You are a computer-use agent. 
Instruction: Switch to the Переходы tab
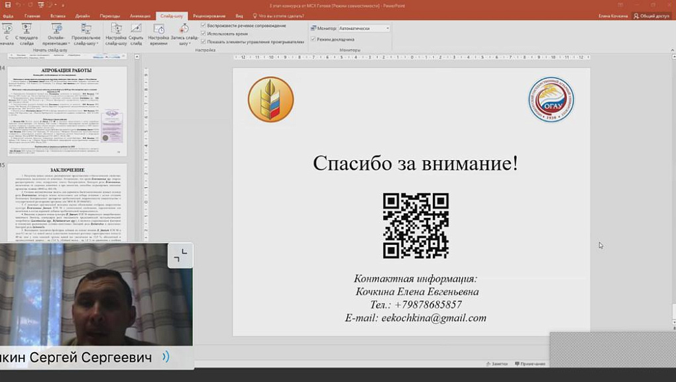click(110, 16)
